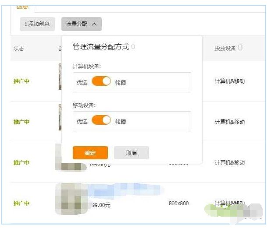Viewport: 271px width, 228px height.
Task: Click 推广中 status in the first row
Action: click(x=21, y=81)
